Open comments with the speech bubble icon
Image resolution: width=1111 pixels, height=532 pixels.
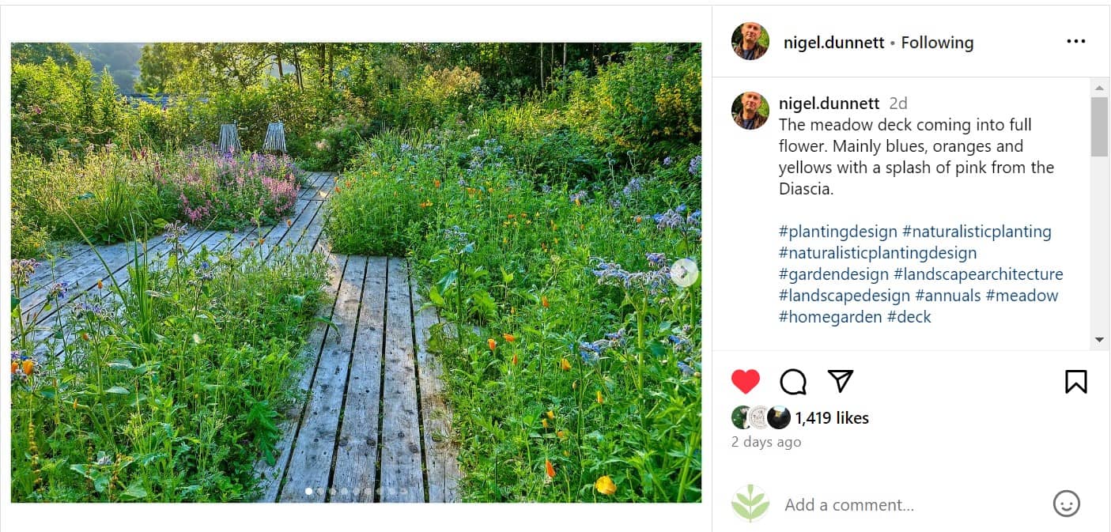[792, 382]
